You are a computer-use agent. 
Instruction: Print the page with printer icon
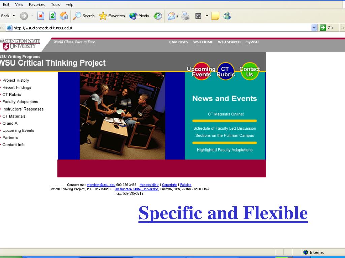(186, 16)
